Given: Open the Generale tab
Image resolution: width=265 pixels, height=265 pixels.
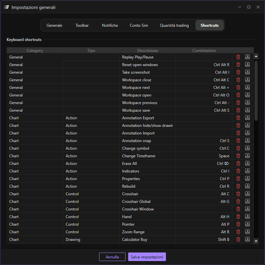Looking at the screenshot, I should (x=55, y=25).
